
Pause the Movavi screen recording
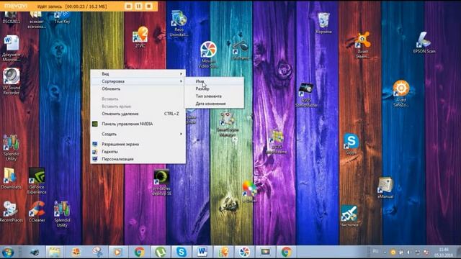(138, 6)
